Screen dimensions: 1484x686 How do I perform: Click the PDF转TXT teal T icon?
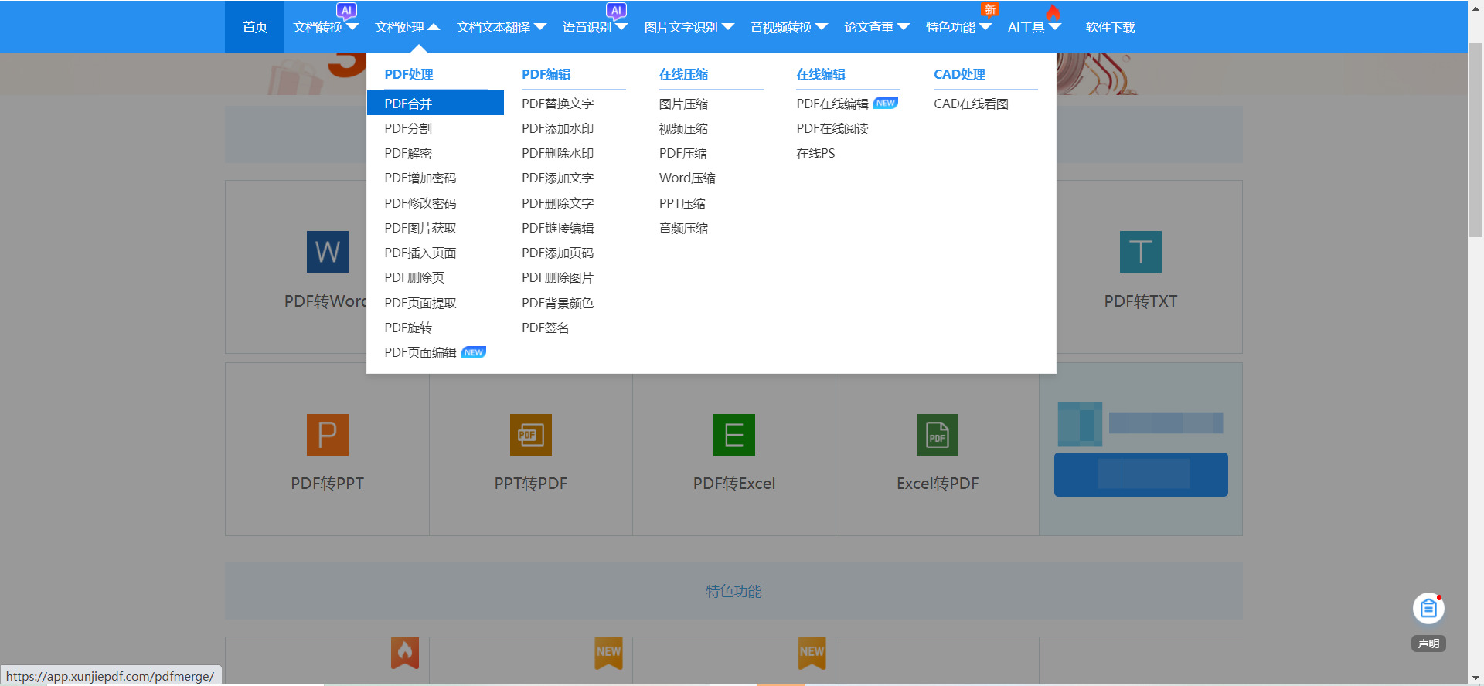click(1140, 252)
